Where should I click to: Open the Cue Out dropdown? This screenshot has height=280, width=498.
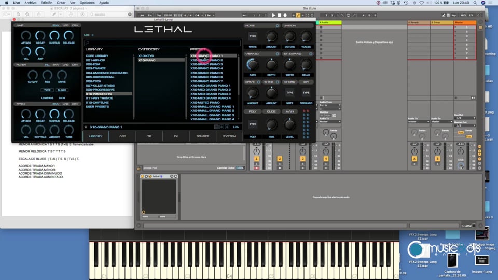click(x=465, y=118)
